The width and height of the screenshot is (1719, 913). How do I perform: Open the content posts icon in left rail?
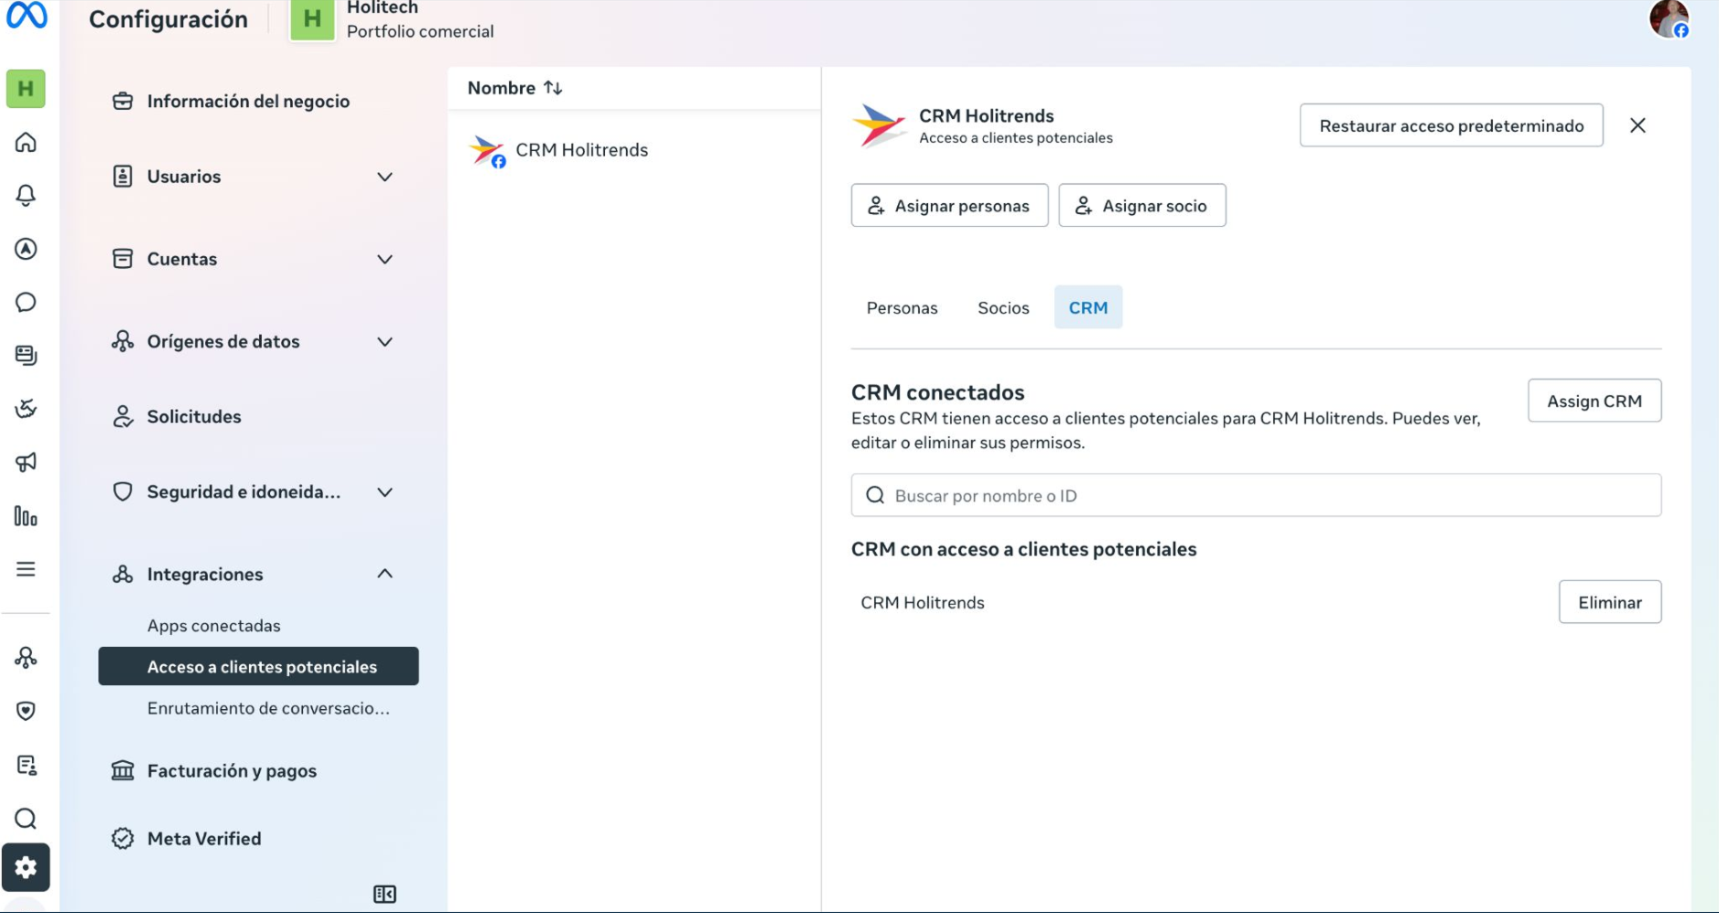pos(26,355)
